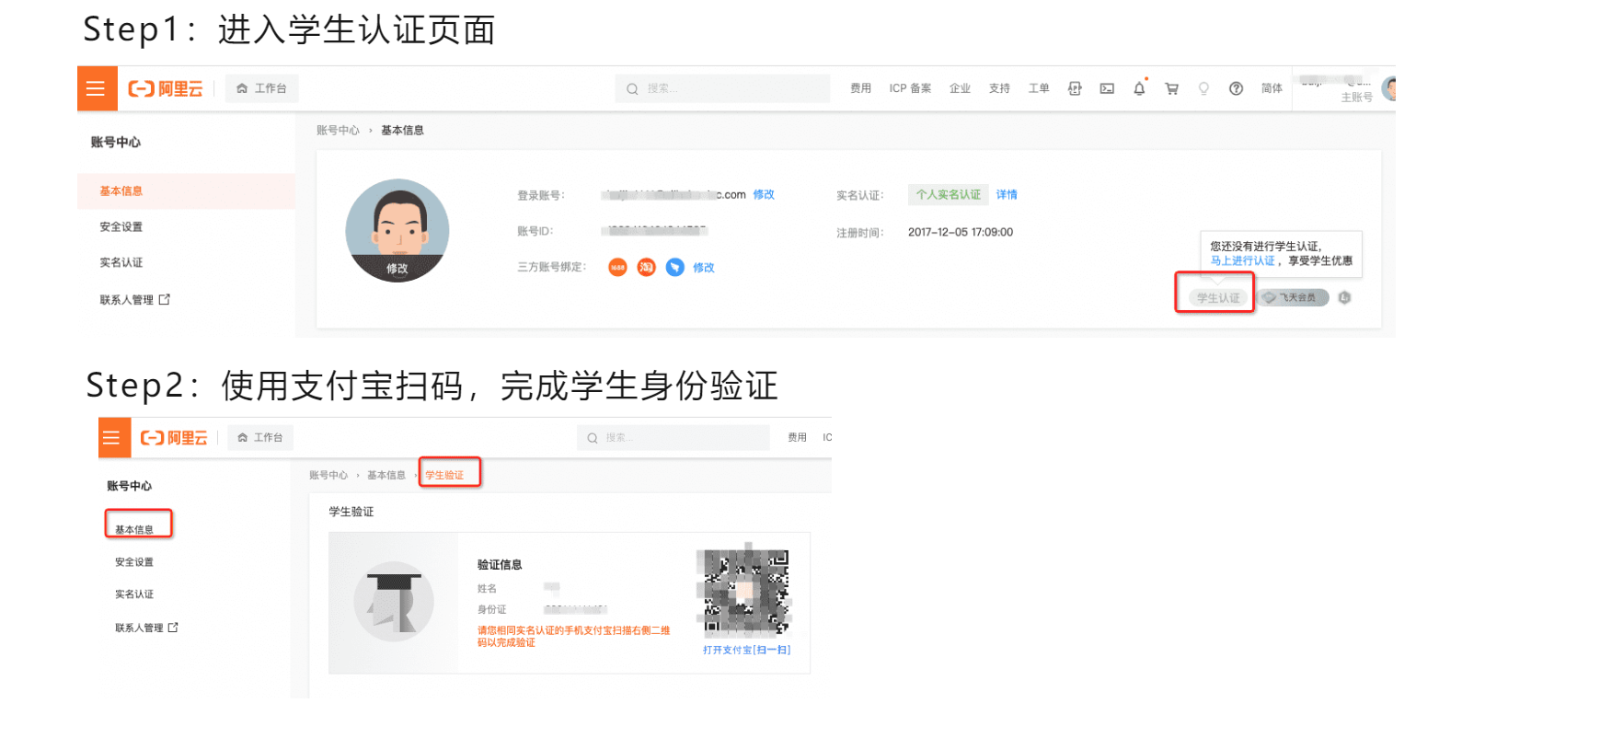Open 详情 for real-name verification
The image size is (1600, 738).
1007,195
